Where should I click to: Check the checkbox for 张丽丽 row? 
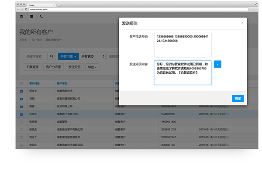[x=21, y=122]
